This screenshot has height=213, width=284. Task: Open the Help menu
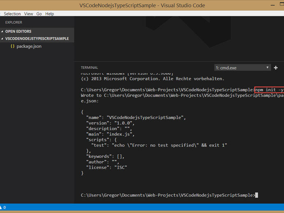(50, 14)
